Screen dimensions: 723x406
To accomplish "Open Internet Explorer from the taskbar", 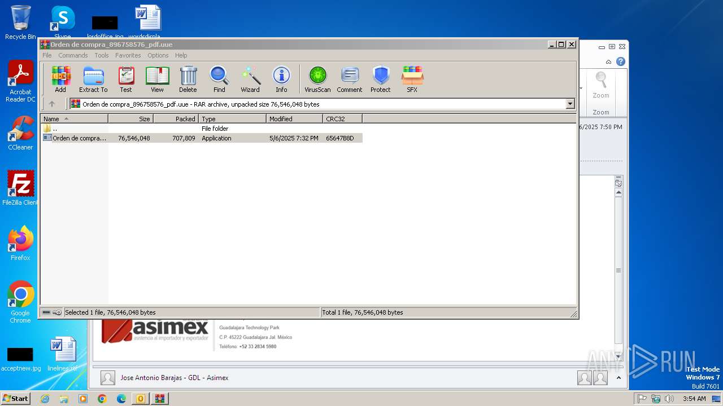I will (x=45, y=399).
